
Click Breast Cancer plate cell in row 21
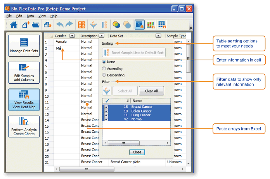pyautogui.click(x=137, y=162)
